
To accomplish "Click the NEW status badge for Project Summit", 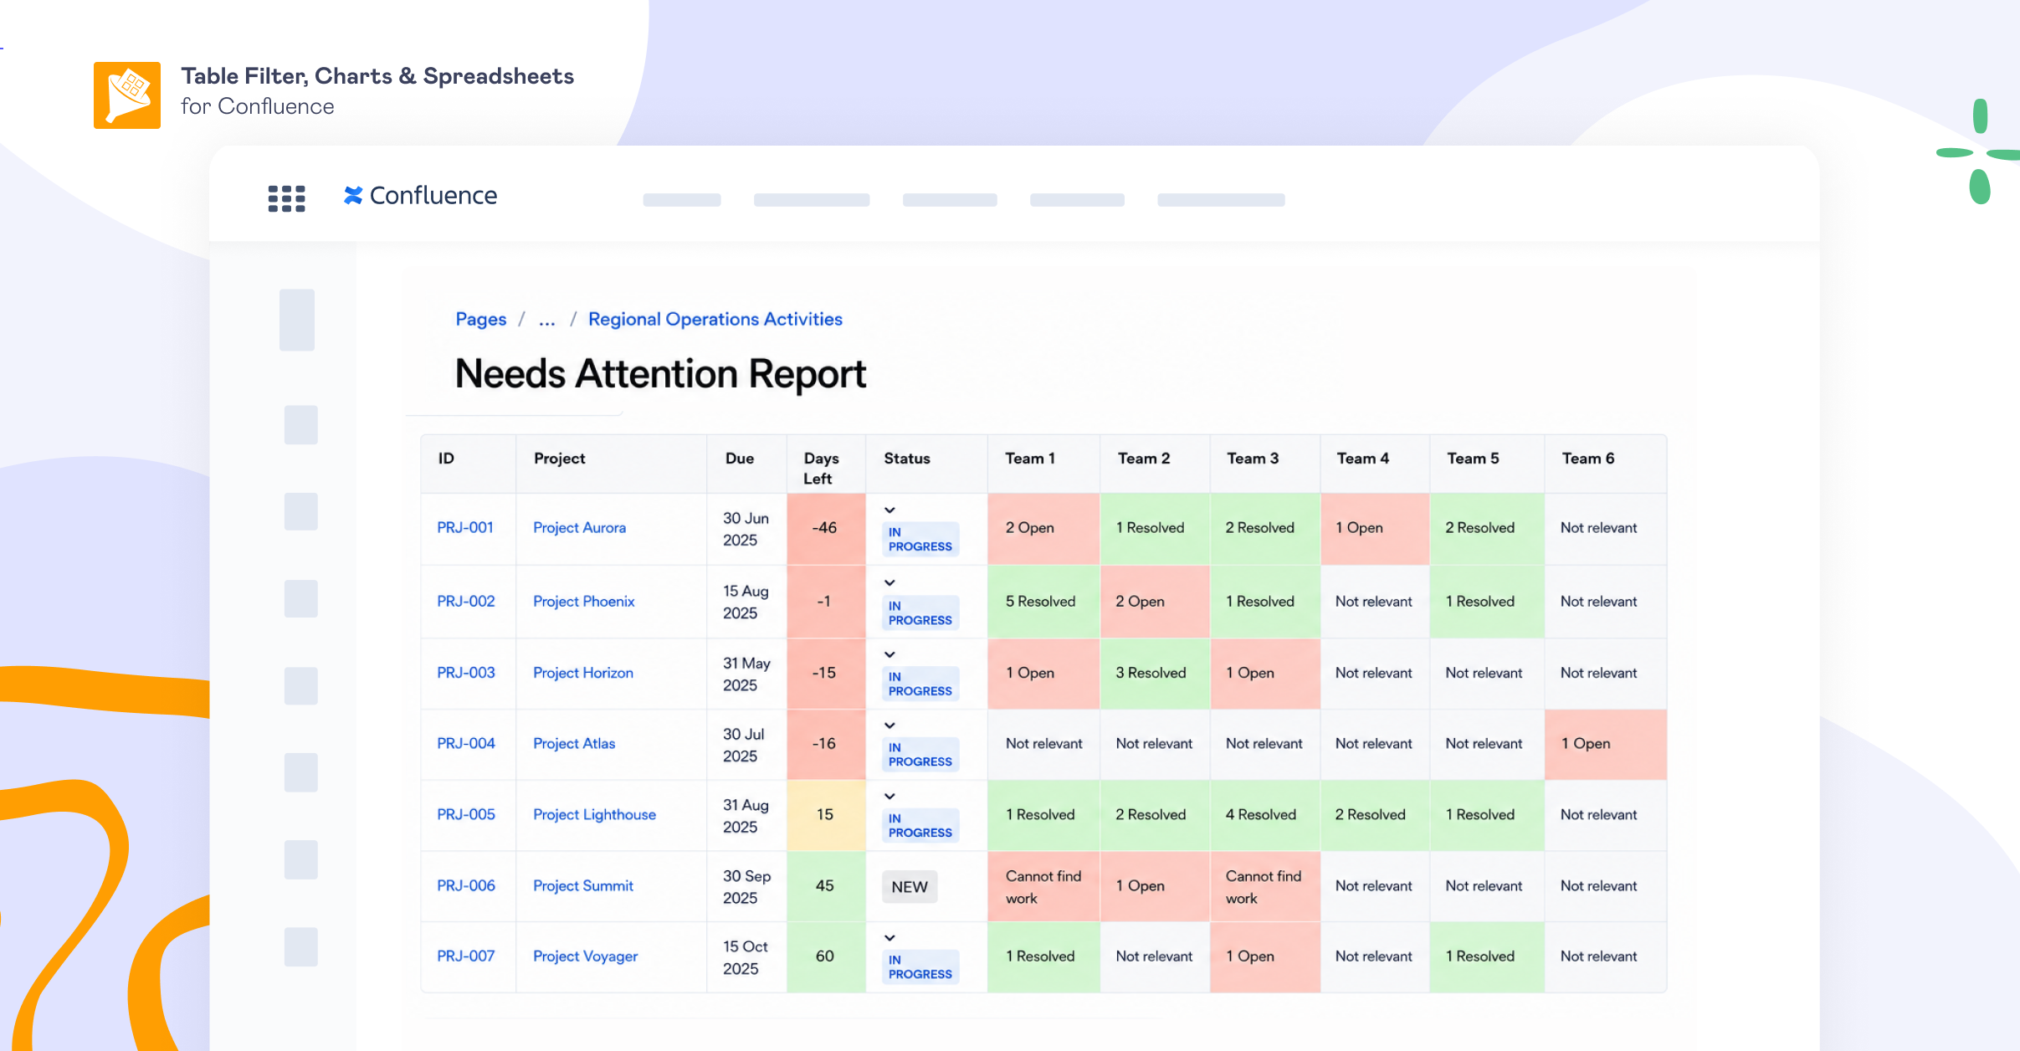I will 910,887.
